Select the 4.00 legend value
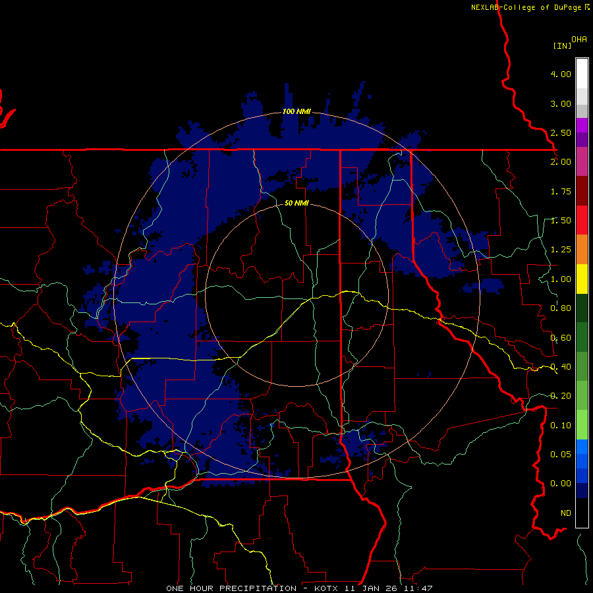The image size is (593, 593). 561,74
